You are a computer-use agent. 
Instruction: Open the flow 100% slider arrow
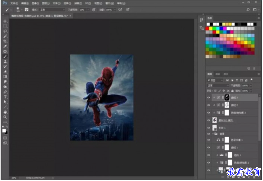tap(115, 10)
